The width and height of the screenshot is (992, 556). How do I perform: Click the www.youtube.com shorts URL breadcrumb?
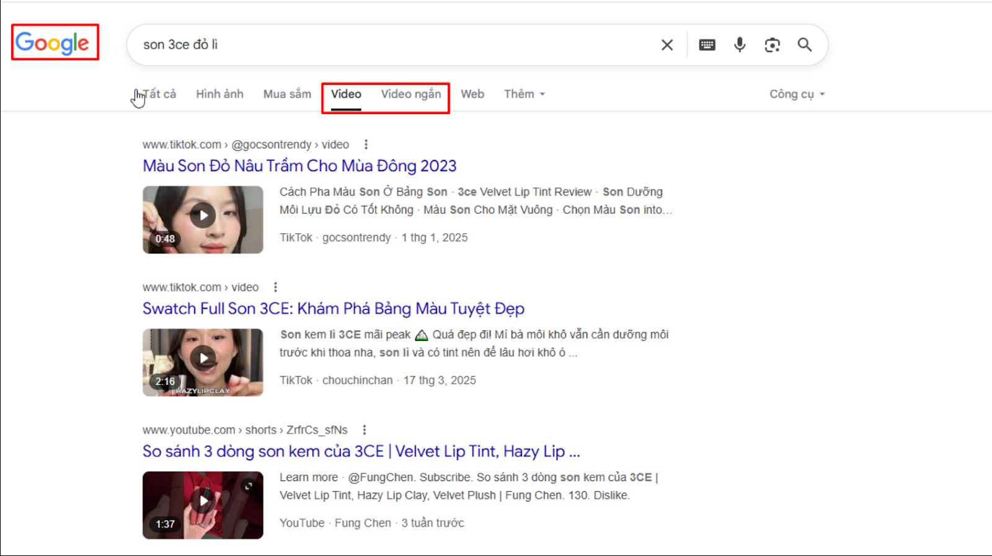[x=245, y=430]
